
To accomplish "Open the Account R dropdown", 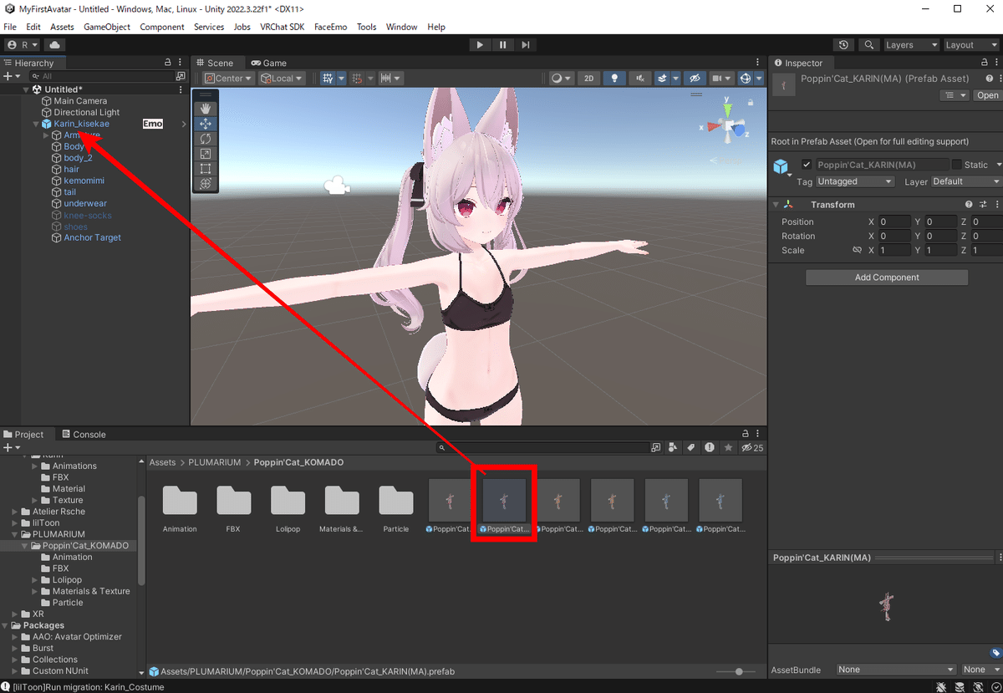I will click(x=22, y=45).
